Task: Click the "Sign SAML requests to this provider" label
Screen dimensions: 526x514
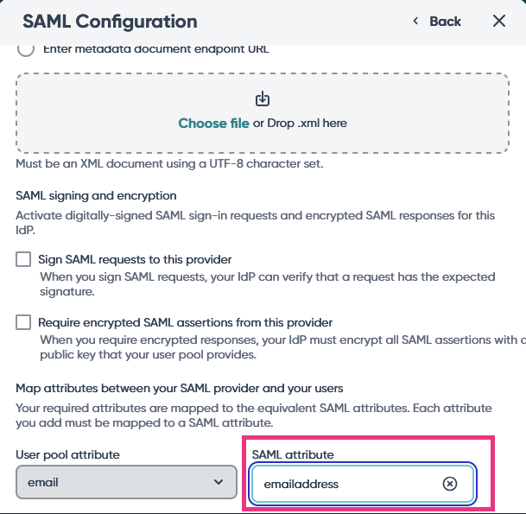Action: pyautogui.click(x=135, y=259)
